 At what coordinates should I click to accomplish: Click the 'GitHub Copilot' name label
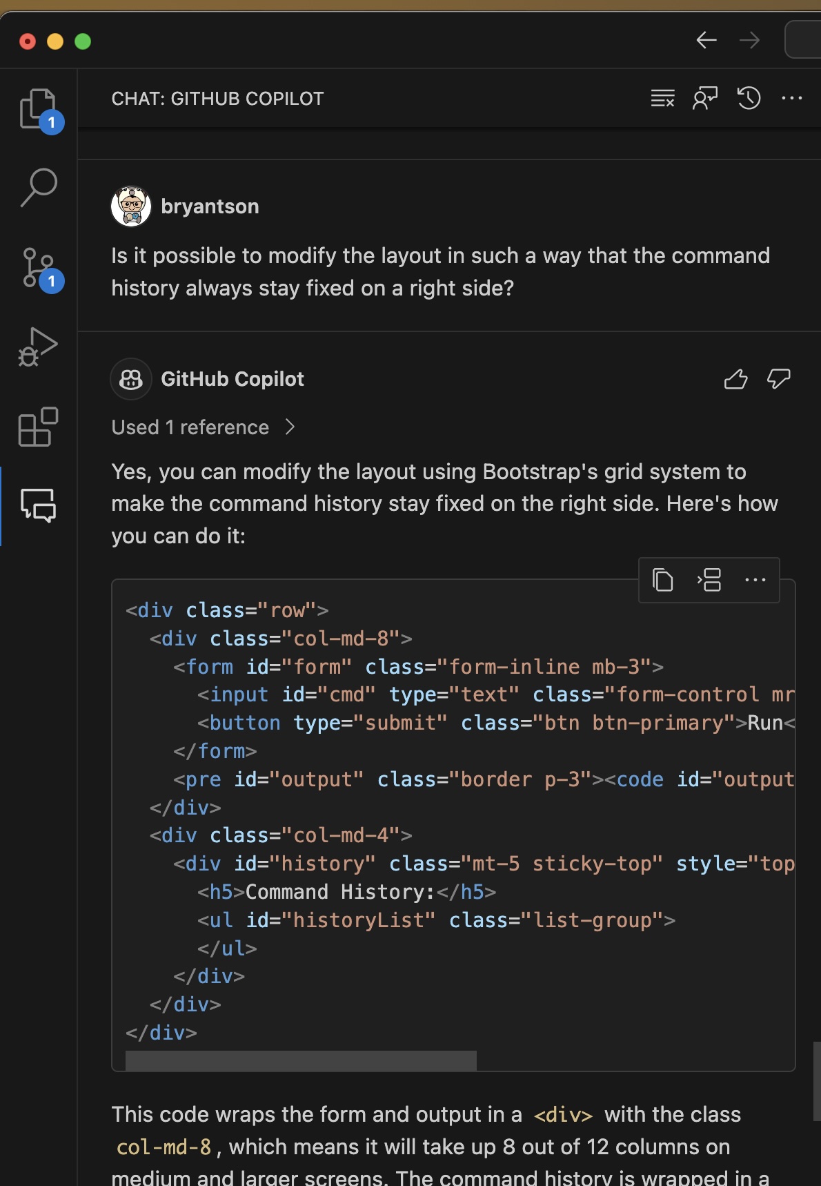tap(233, 379)
